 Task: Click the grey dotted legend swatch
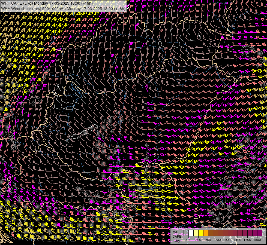point(186,233)
